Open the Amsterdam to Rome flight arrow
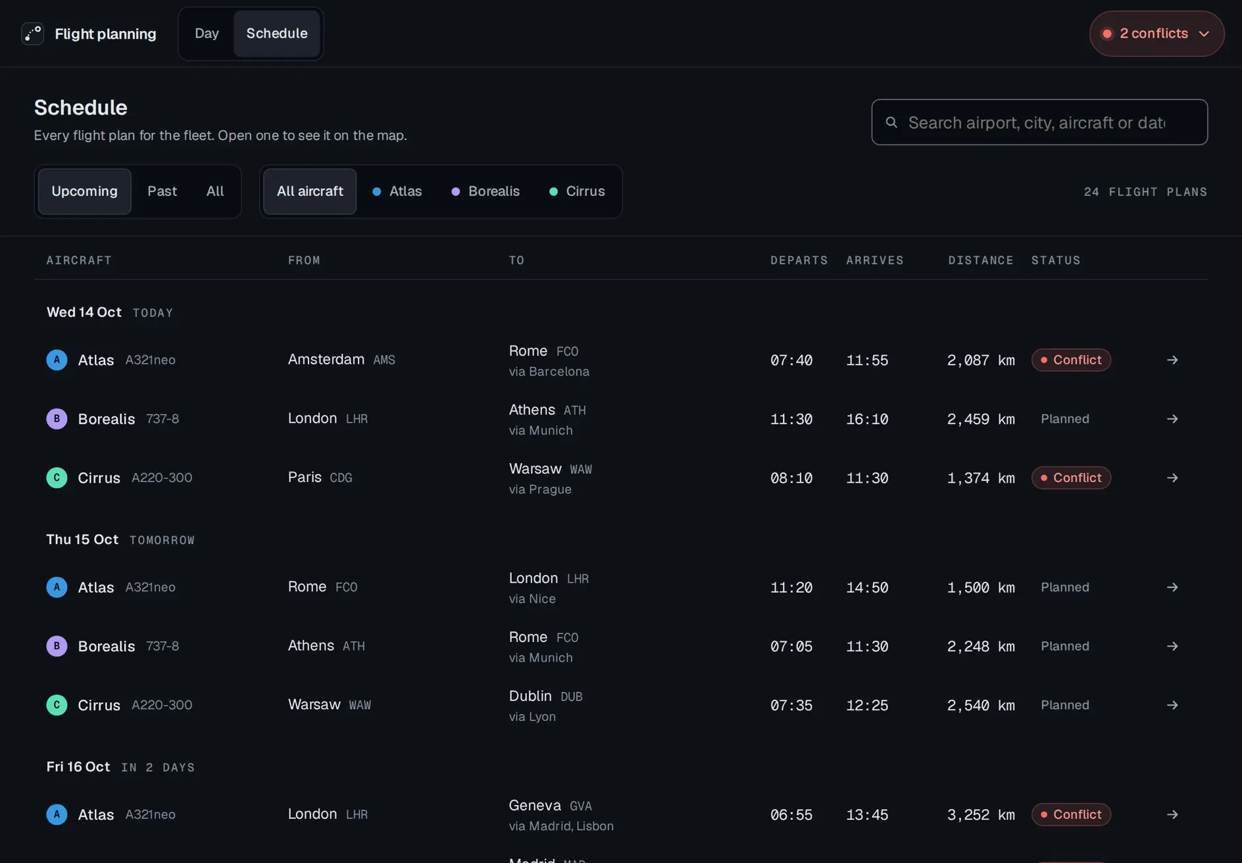The width and height of the screenshot is (1242, 863). coord(1172,360)
